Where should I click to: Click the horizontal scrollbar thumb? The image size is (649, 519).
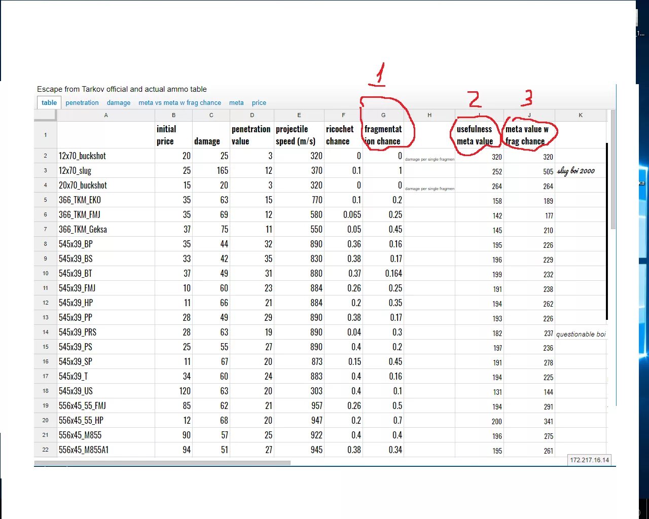coord(162,463)
